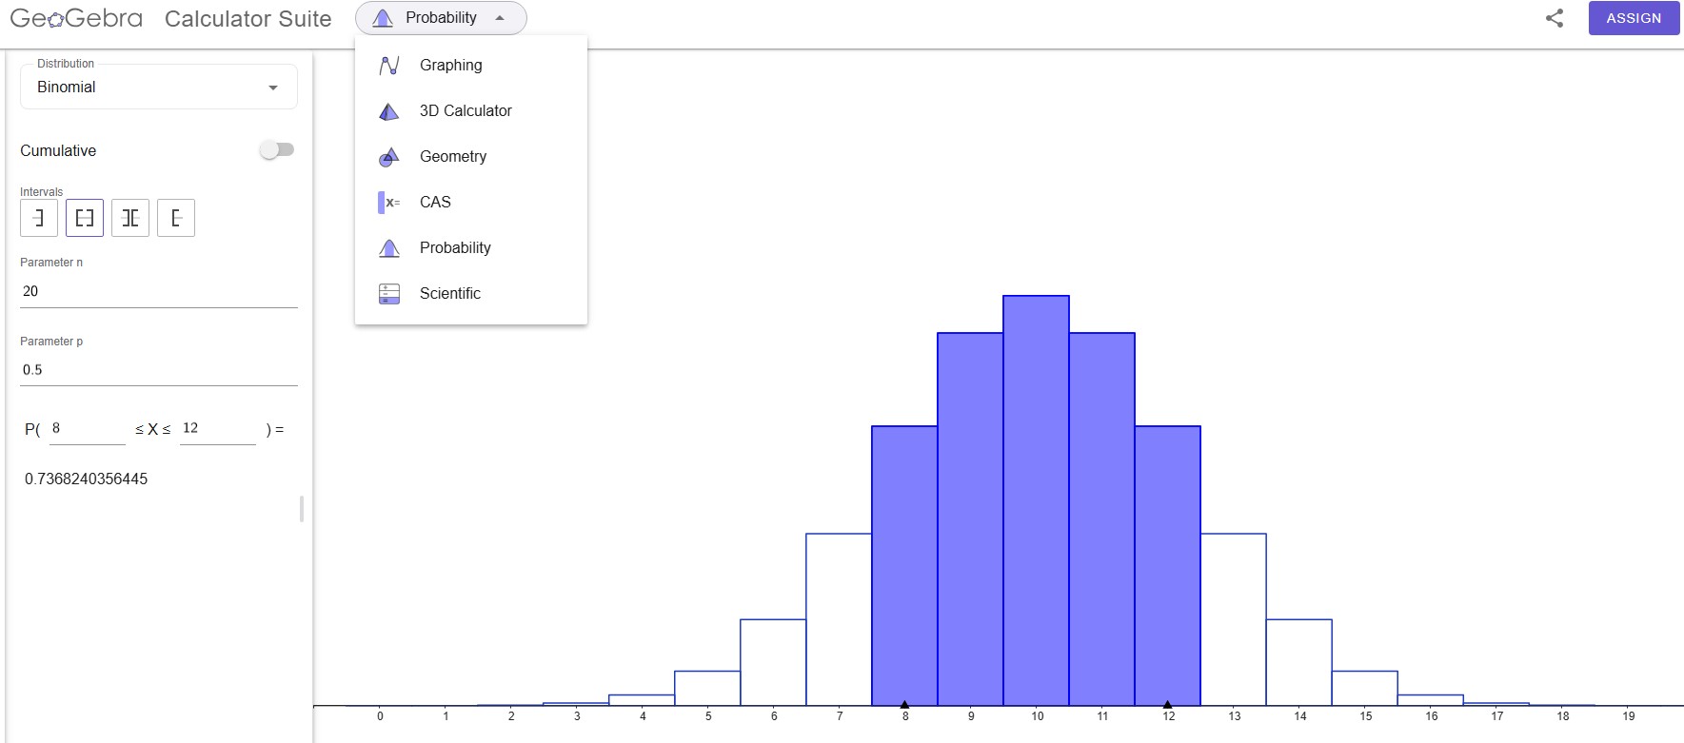The image size is (1684, 743).
Task: Select the right-sided interval button
Action: click(x=176, y=218)
